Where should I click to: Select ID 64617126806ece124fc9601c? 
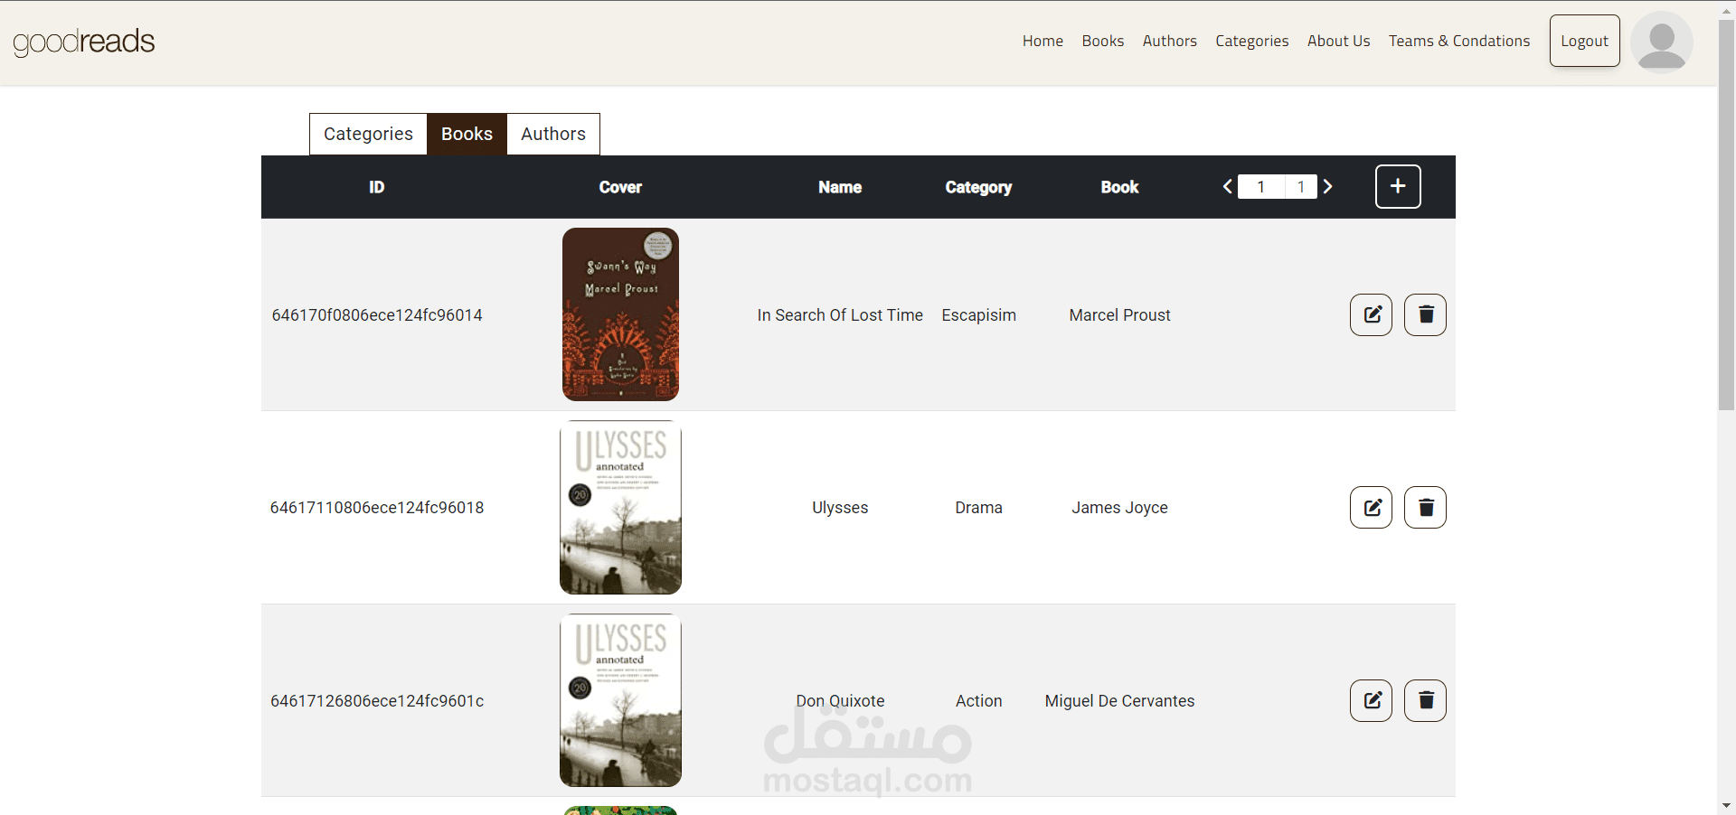(377, 701)
